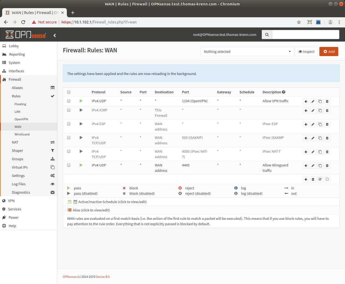Enable the IPv4 ICMP rule
The width and height of the screenshot is (345, 284).
pos(81,110)
